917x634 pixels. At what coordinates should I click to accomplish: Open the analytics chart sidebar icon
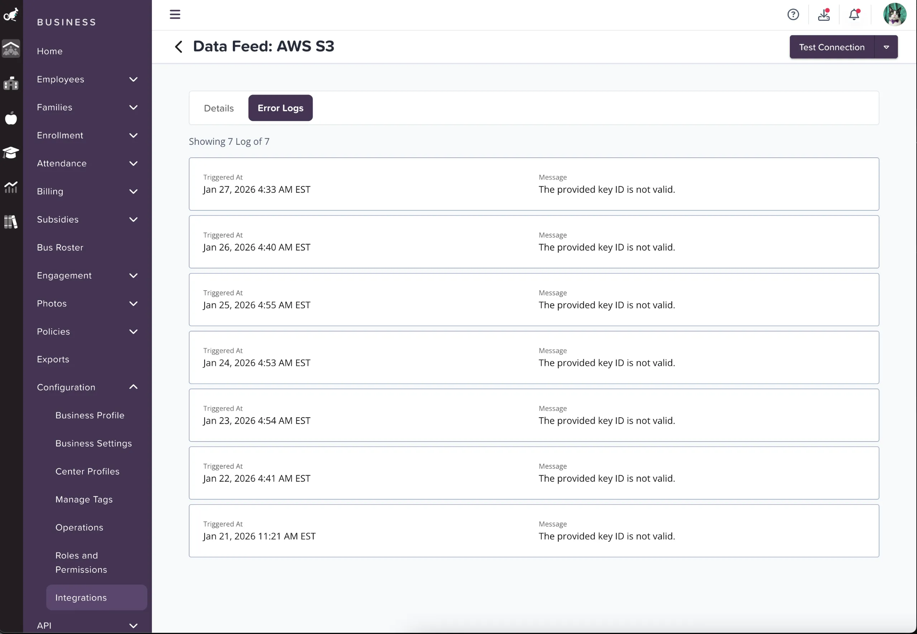pyautogui.click(x=11, y=187)
